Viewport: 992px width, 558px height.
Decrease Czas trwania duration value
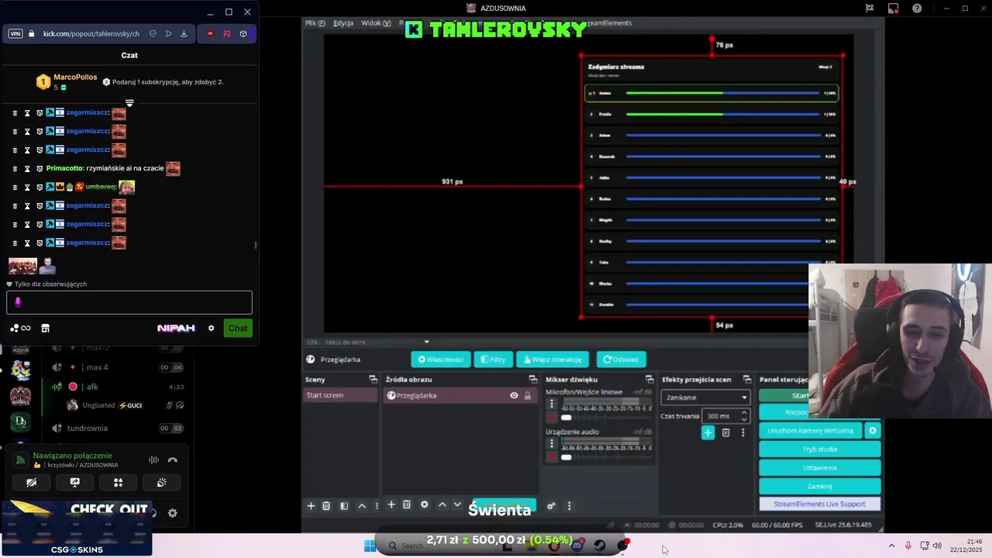click(744, 419)
